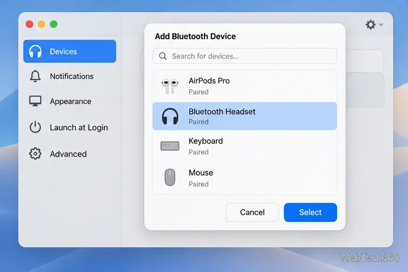The width and height of the screenshot is (408, 272).
Task: Close the window with the red button
Action: [x=30, y=24]
